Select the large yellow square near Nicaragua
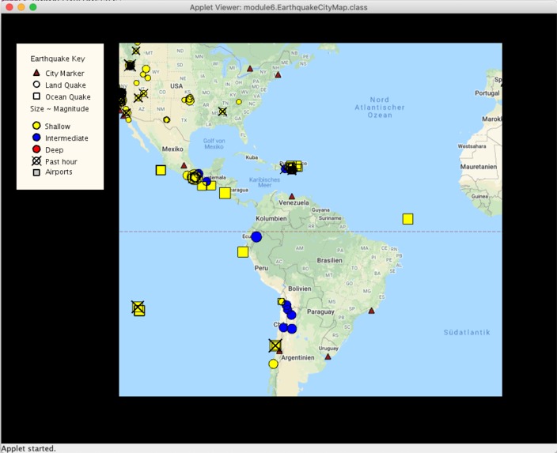The image size is (557, 453). 225,193
